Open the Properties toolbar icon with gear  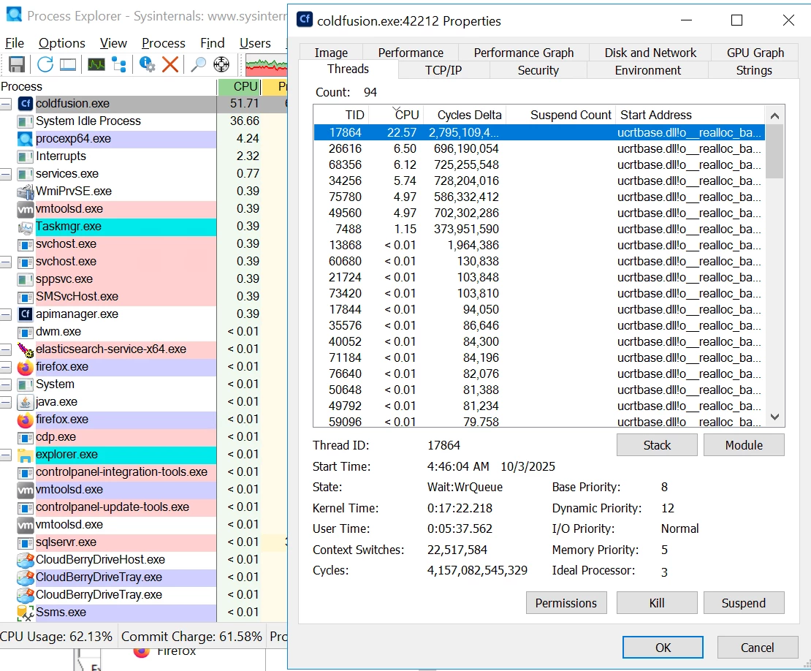click(147, 64)
